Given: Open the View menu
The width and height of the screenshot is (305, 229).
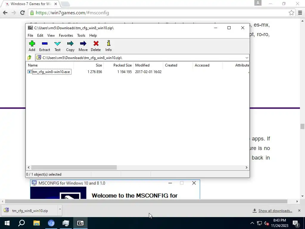Looking at the screenshot, I should 51,35.
